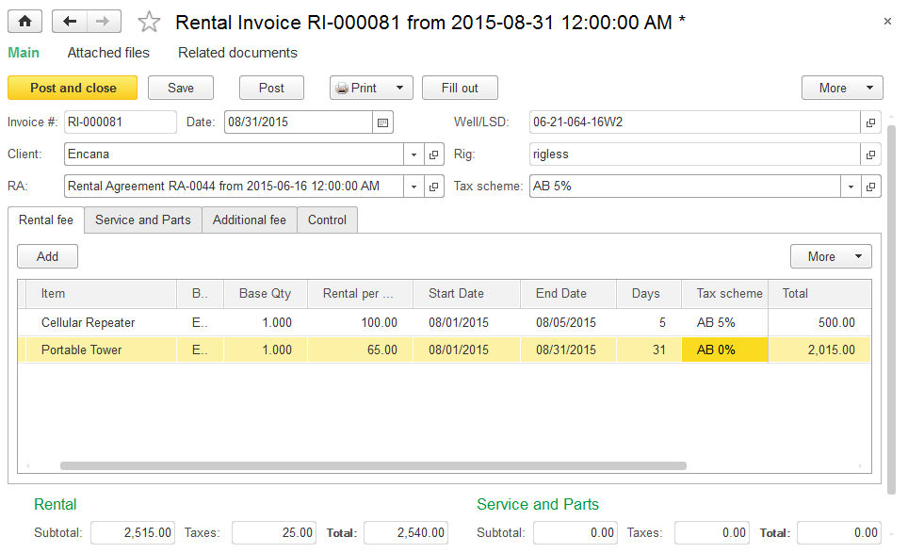Click the table horizontal scrollbar
Viewport: 908px width, 553px height.
click(373, 465)
